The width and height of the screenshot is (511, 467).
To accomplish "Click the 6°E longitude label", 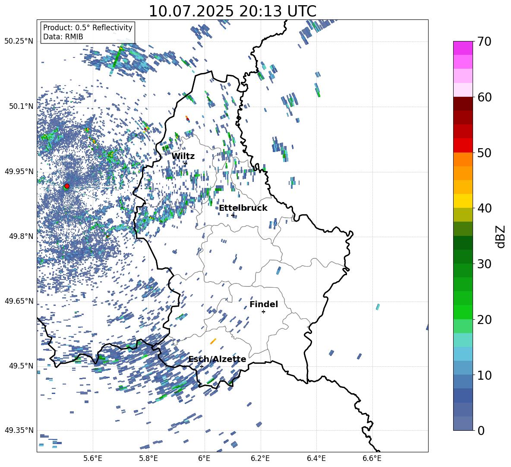I will point(204,458).
